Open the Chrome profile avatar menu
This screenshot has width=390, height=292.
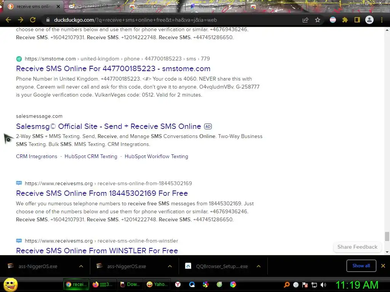[x=369, y=20]
